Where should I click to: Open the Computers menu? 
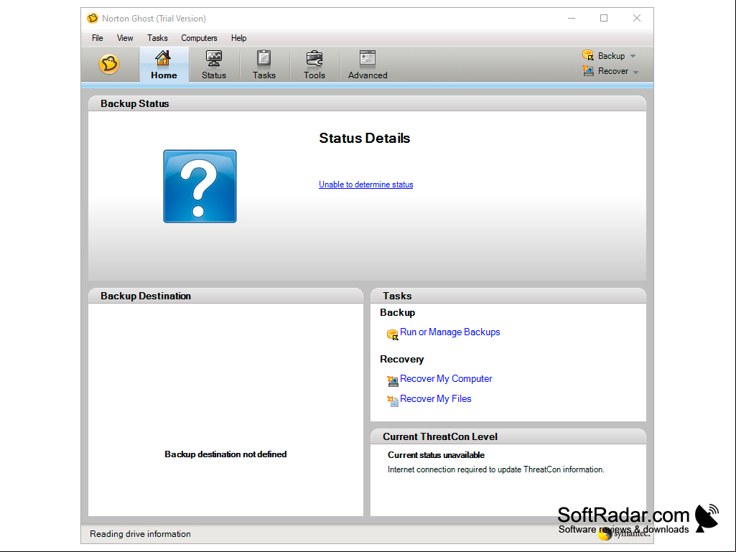(199, 38)
